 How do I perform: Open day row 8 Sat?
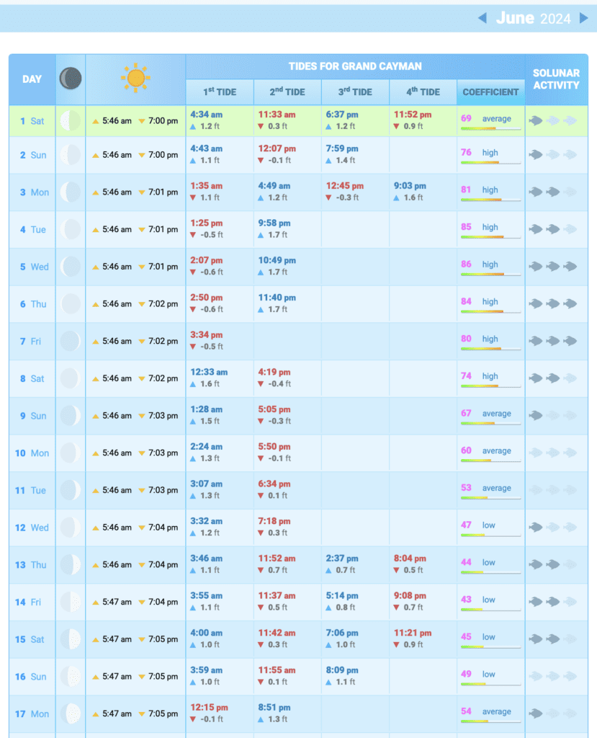[33, 378]
